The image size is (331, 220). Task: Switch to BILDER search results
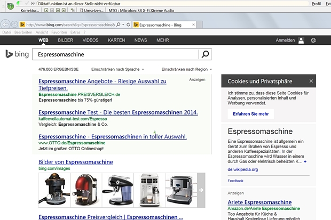coord(66,40)
